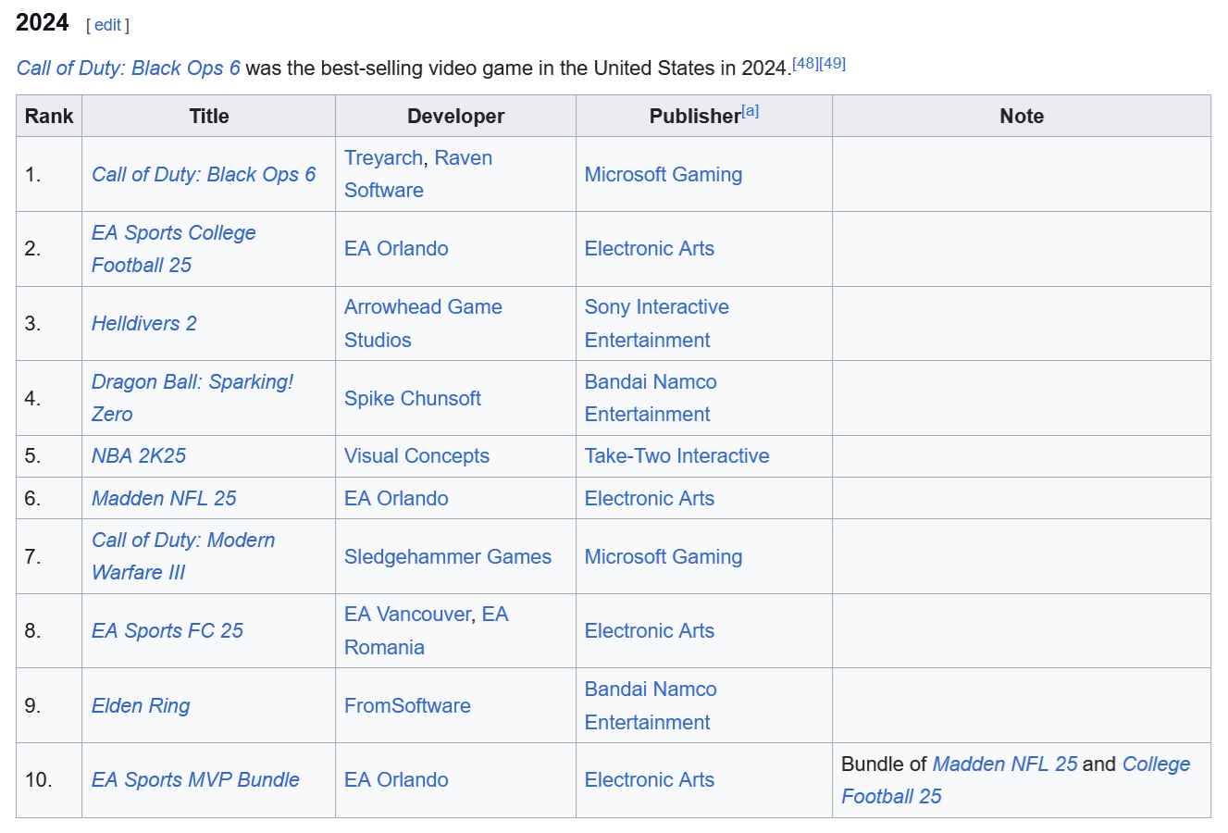
Task: Open the Elden Ring title link
Action: click(141, 706)
